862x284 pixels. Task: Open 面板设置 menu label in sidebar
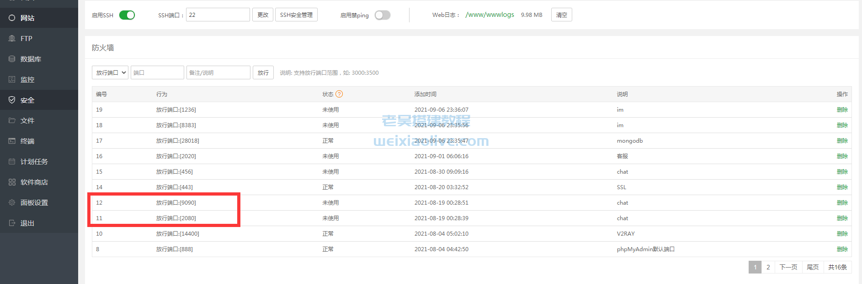click(x=34, y=202)
